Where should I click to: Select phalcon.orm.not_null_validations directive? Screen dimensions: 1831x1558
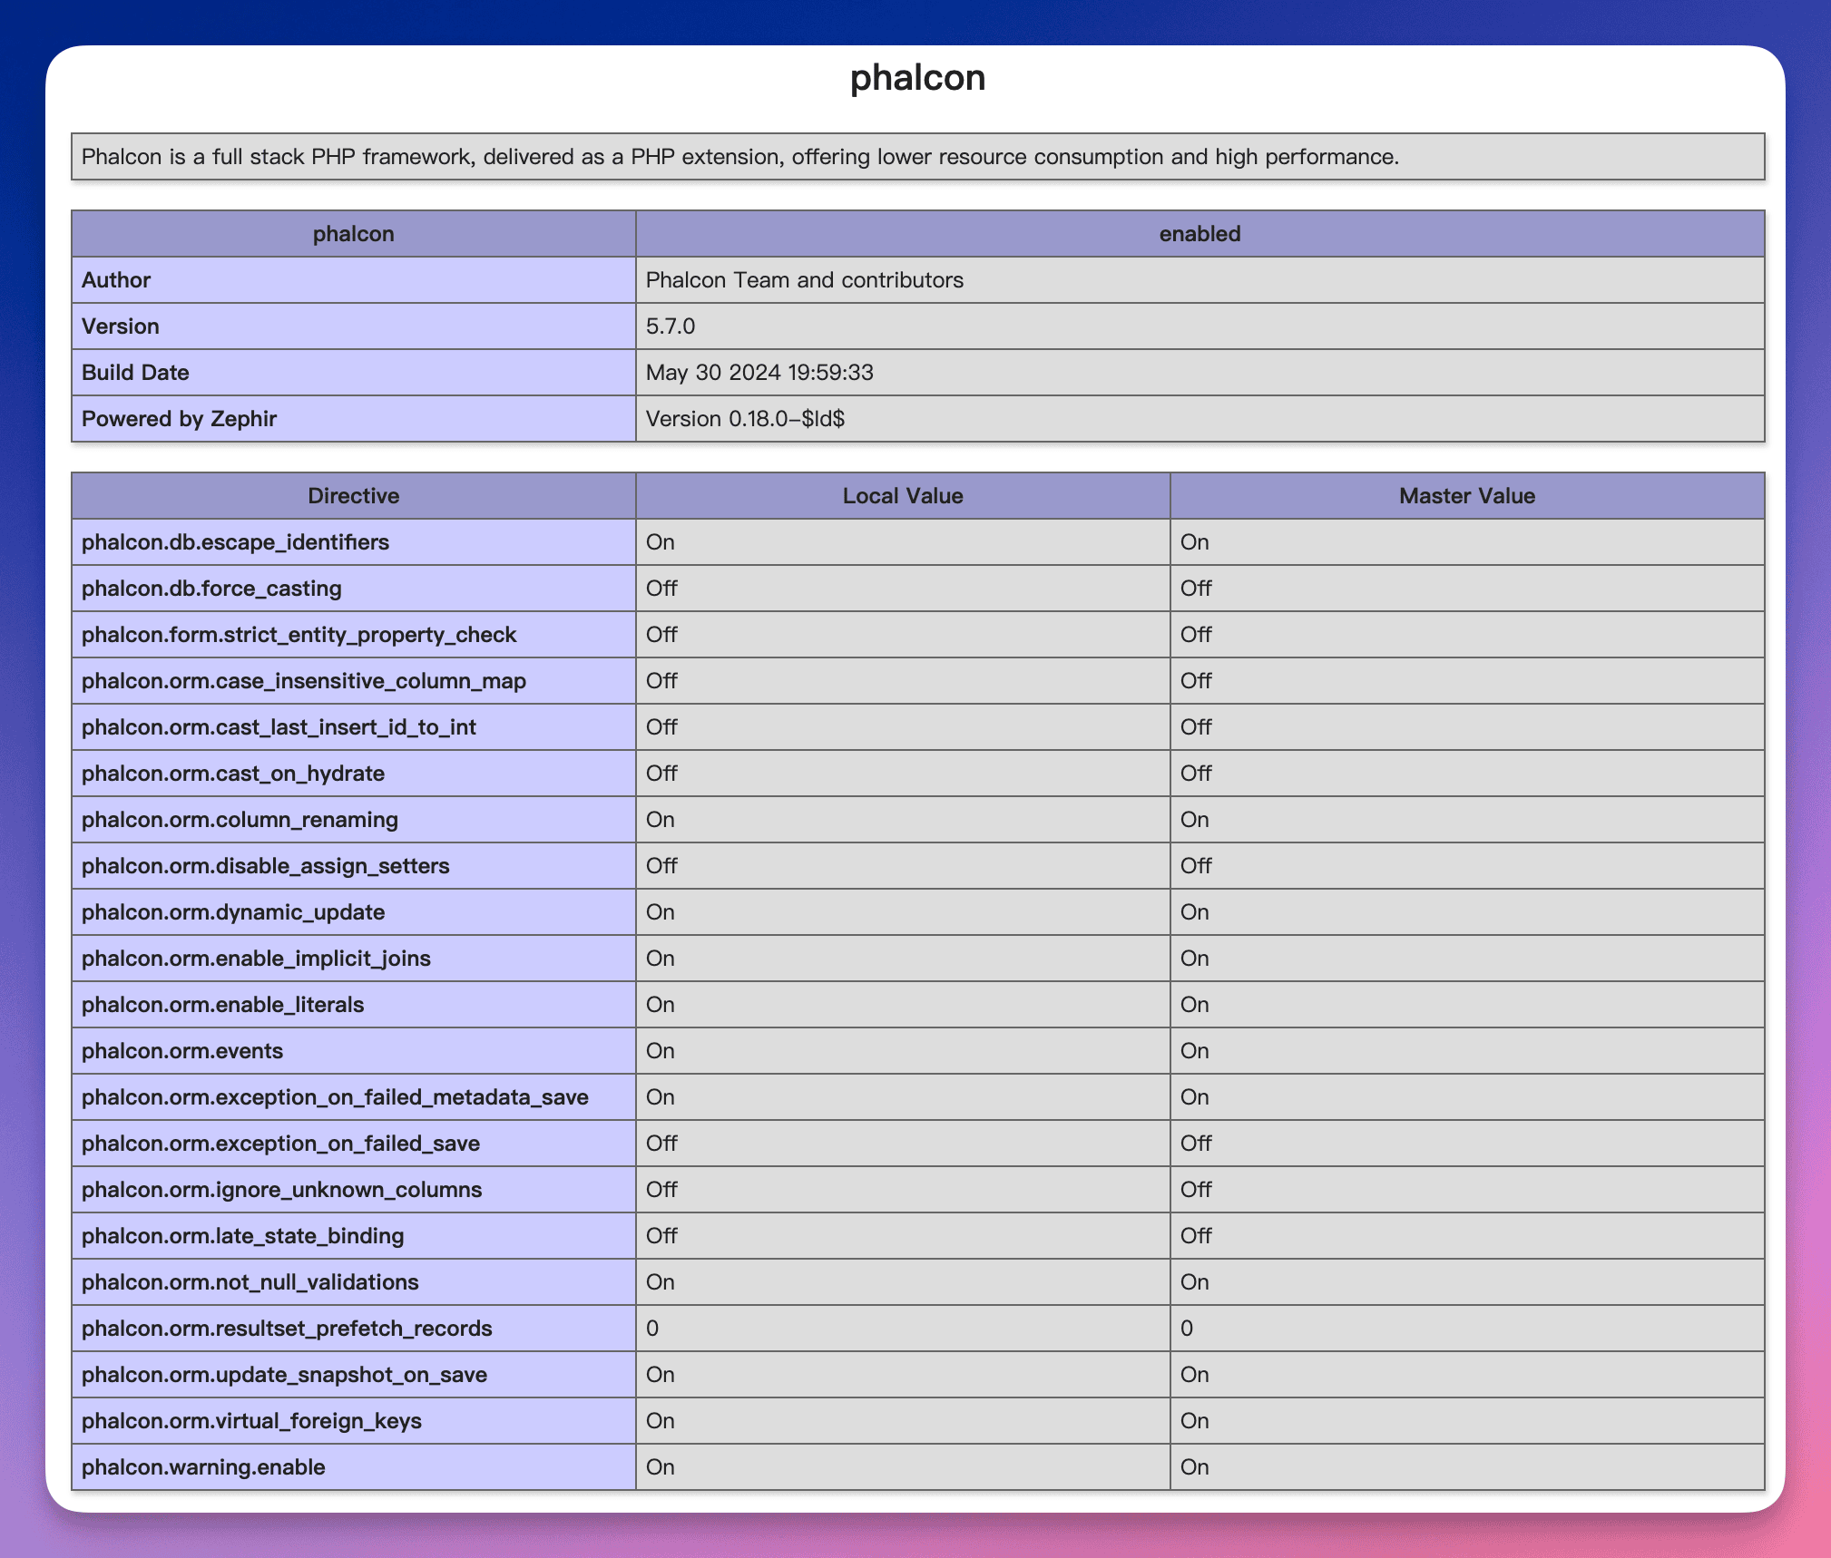(250, 1282)
